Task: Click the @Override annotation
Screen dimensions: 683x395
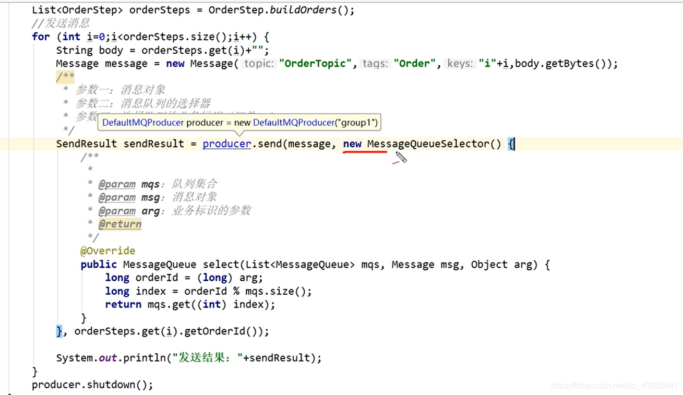Action: pyautogui.click(x=107, y=251)
